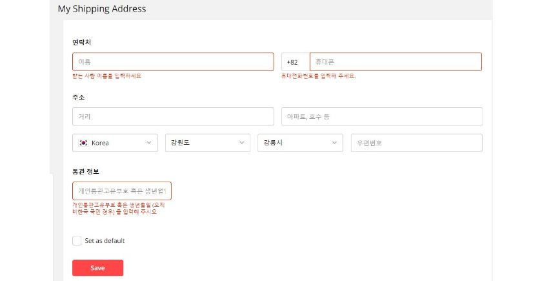
Task: Click the 휴대전화번호를 입력해 주세요 error text
Action: [318, 76]
